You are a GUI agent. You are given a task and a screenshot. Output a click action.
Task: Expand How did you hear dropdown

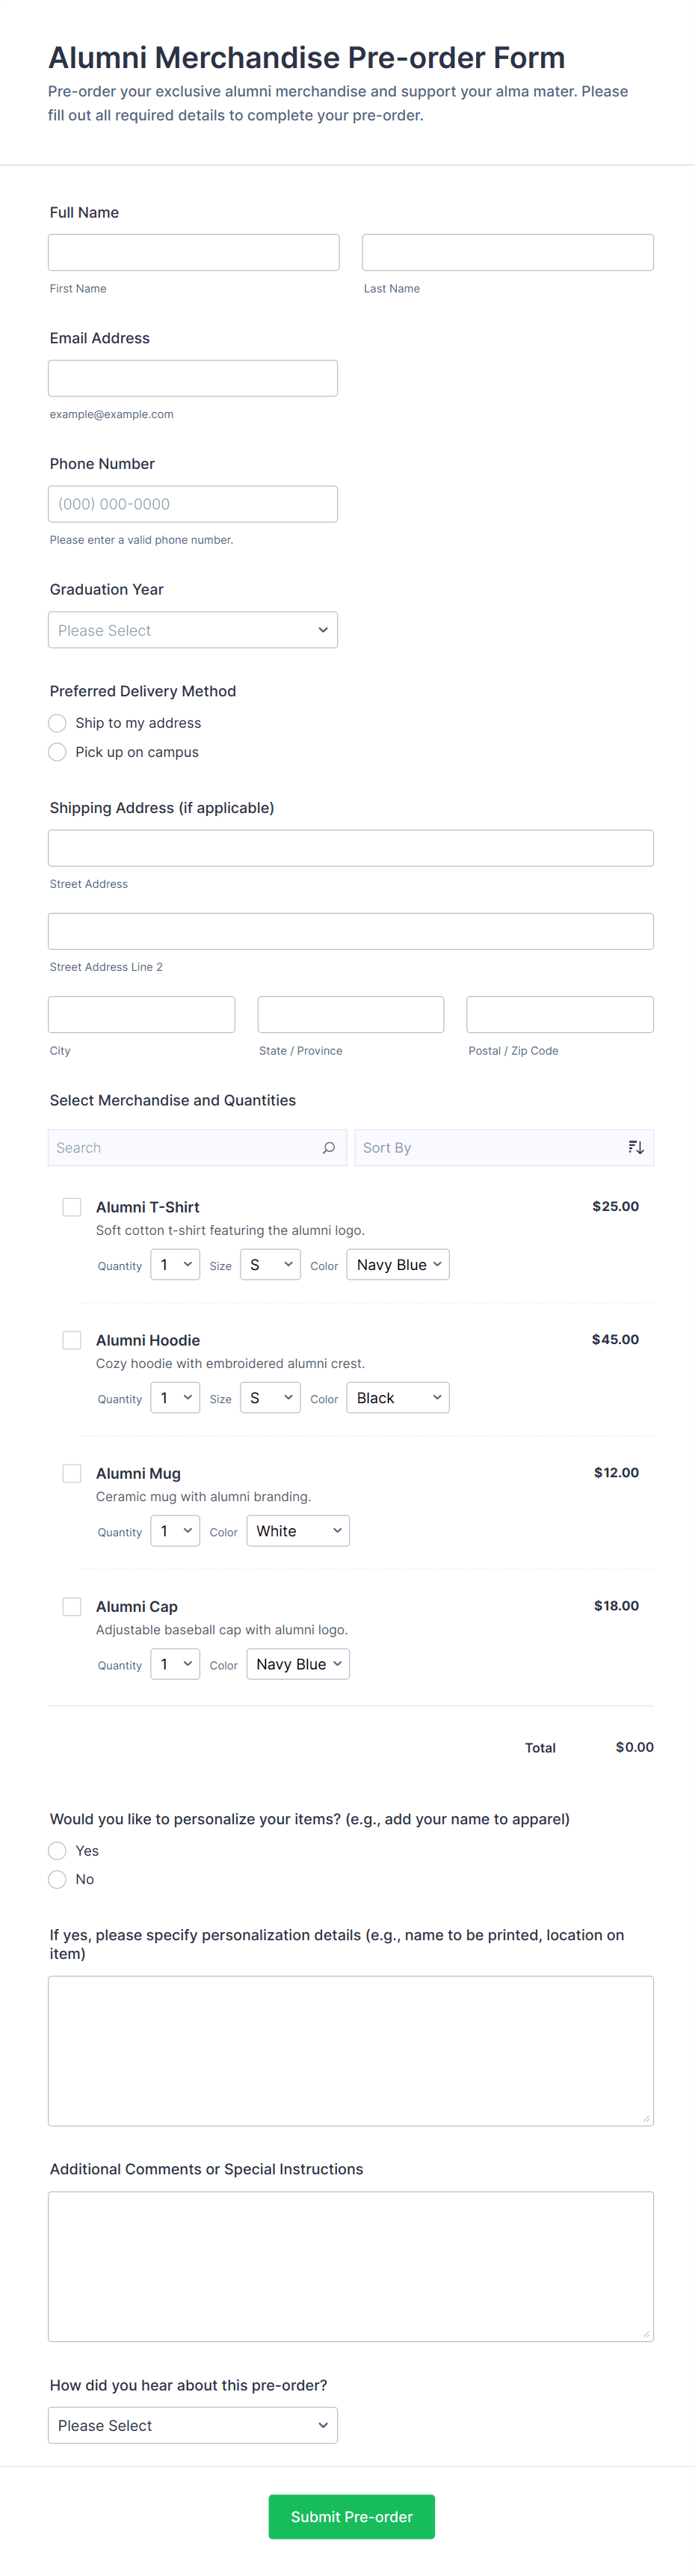click(193, 2425)
